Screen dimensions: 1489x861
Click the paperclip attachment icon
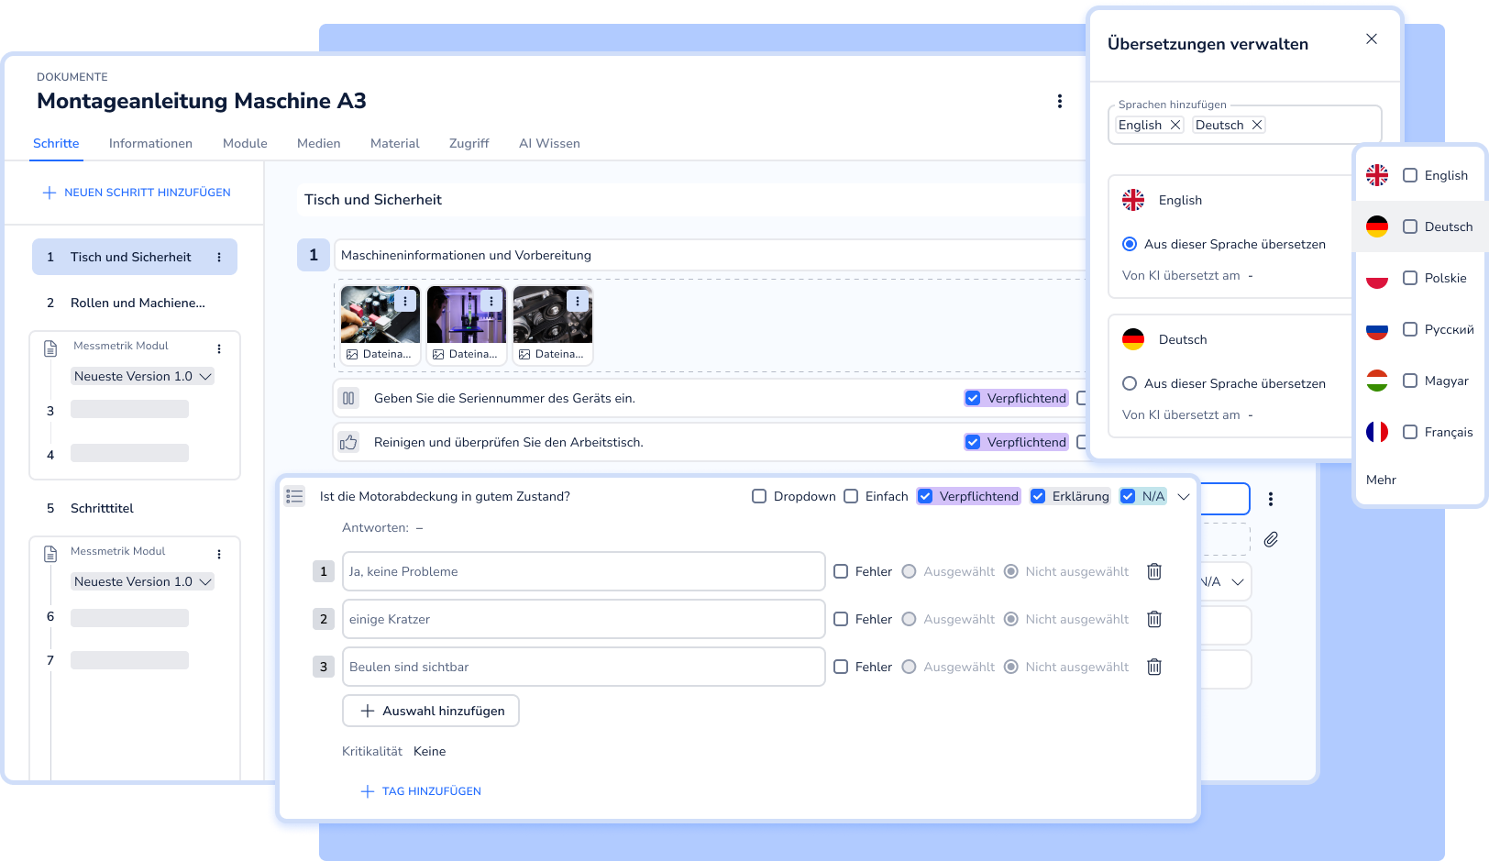pyautogui.click(x=1271, y=540)
